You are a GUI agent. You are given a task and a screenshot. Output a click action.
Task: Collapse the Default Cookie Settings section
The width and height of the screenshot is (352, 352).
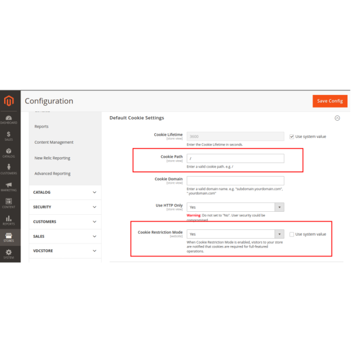(337, 118)
